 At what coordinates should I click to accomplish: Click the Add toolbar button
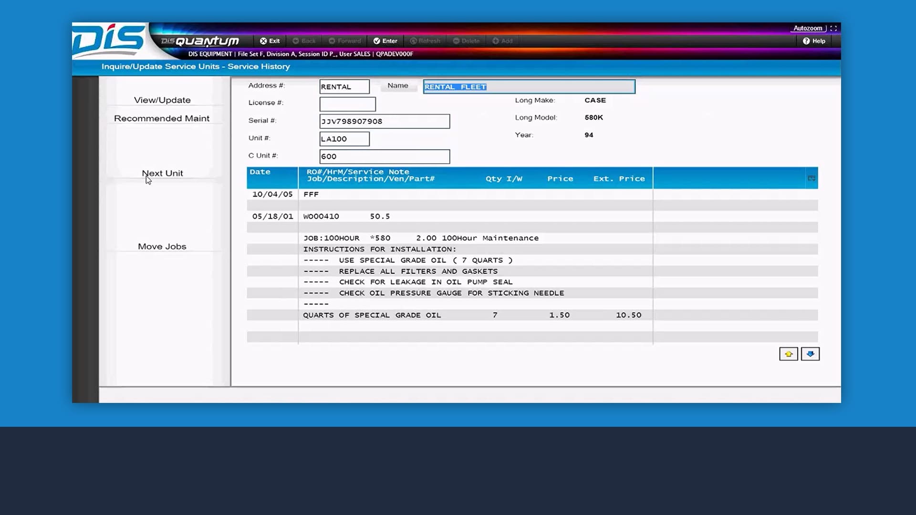[x=502, y=41]
